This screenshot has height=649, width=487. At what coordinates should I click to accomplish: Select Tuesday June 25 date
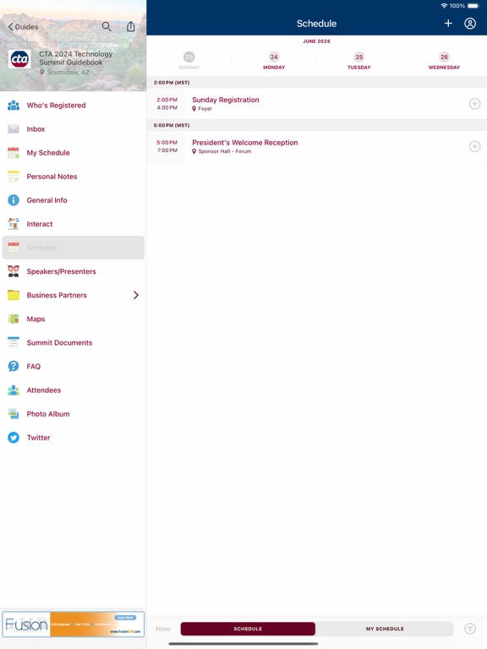point(359,61)
